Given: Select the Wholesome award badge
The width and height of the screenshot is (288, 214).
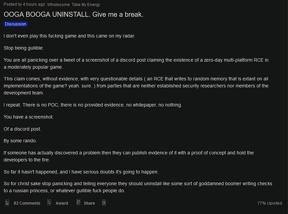Looking at the screenshot, I should [58, 5].
